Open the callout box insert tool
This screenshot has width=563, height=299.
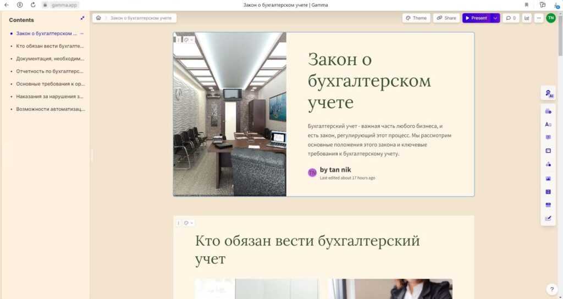coord(548,137)
